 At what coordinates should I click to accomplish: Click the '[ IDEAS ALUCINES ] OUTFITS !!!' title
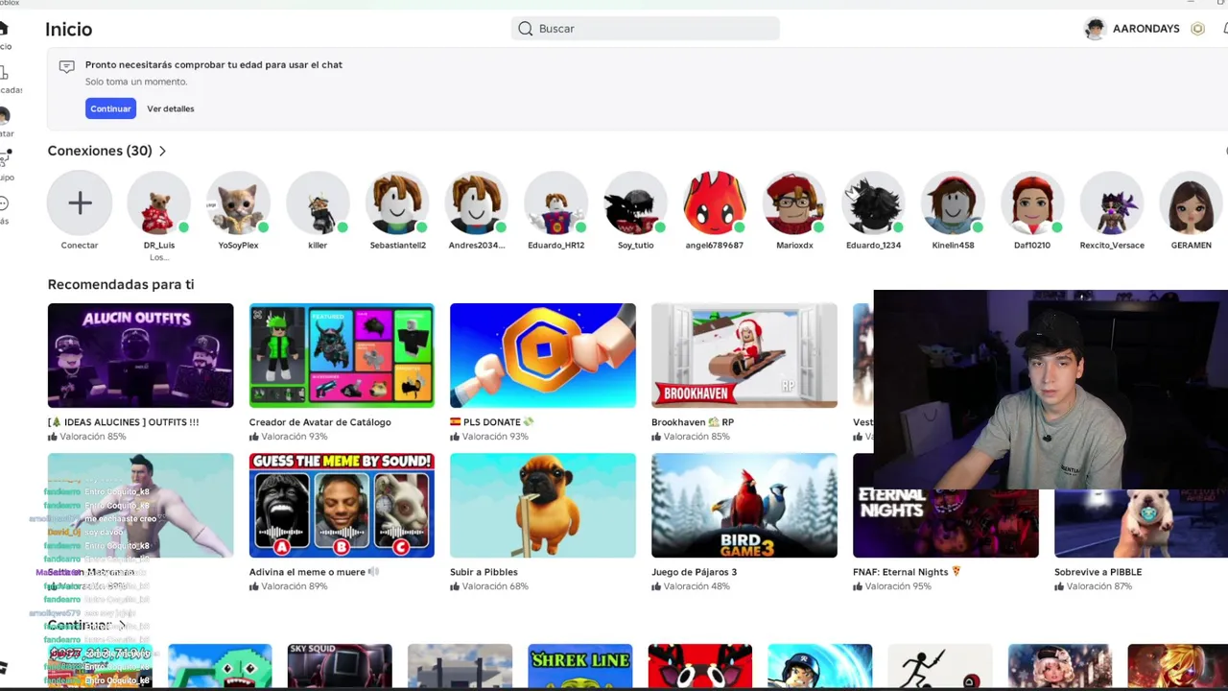point(123,422)
